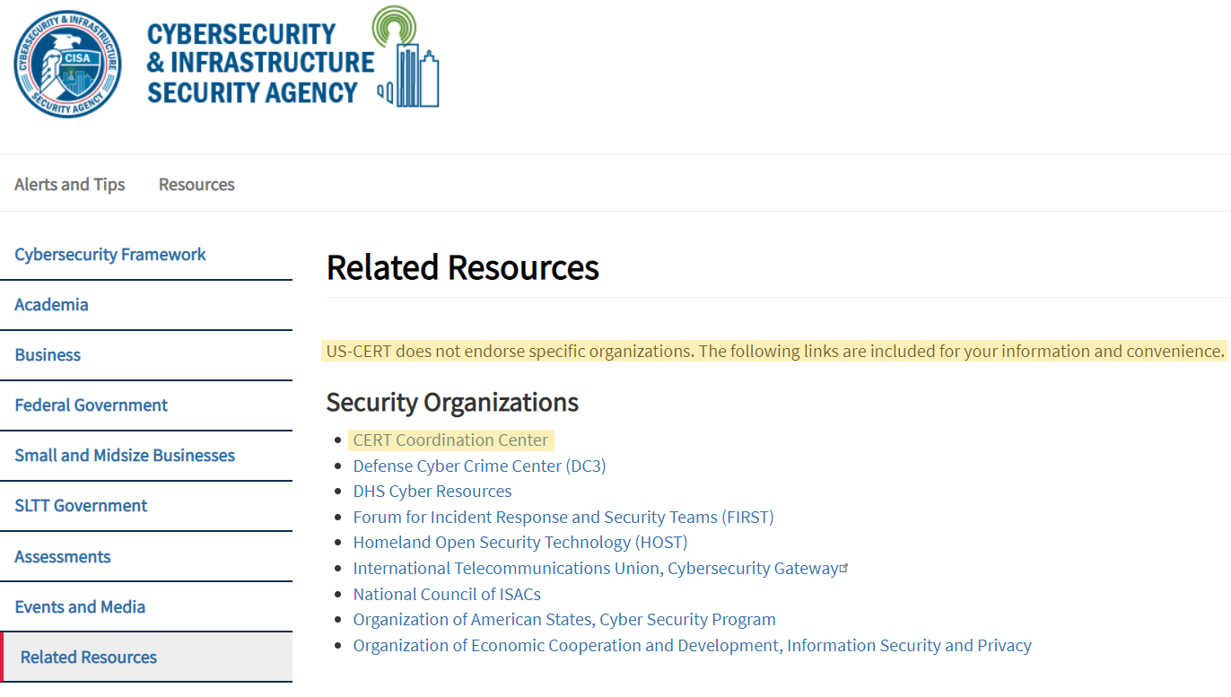Screen dimensions: 1231x697
Task: Click the US-CERT does not endorse disclaimer text
Action: [x=775, y=352]
